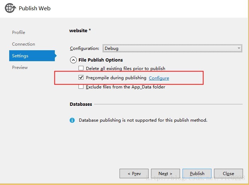Viewport: 249px width, 185px height.
Task: Click the Prev button
Action: [x=134, y=173]
